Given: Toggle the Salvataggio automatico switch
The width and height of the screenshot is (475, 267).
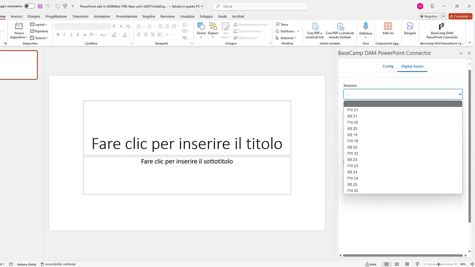Looking at the screenshot, I should (29, 6).
